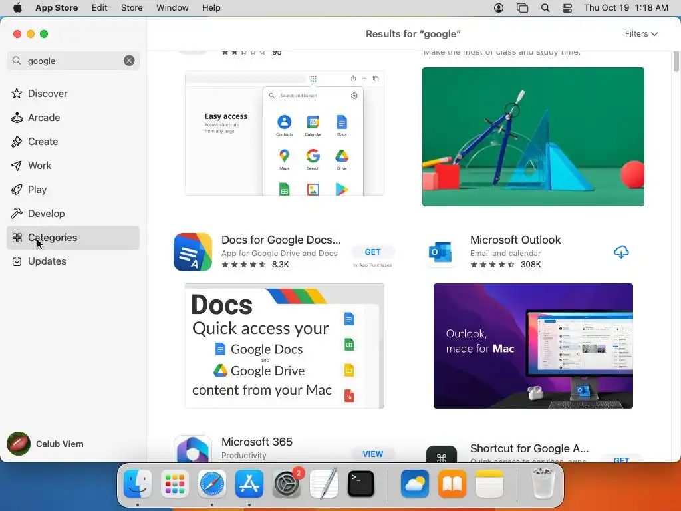Open Safari from the Dock

pos(212,484)
